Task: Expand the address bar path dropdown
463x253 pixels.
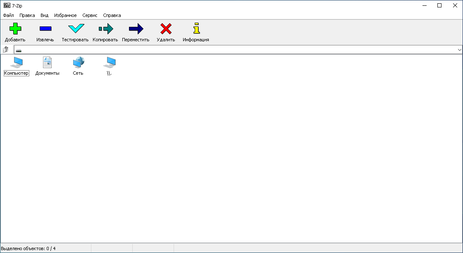Action: pyautogui.click(x=459, y=50)
